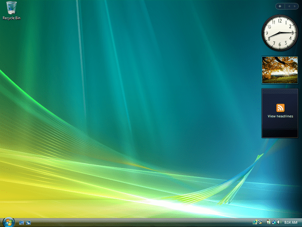Click the View headlines link
The width and height of the screenshot is (302, 227).
pos(280,116)
